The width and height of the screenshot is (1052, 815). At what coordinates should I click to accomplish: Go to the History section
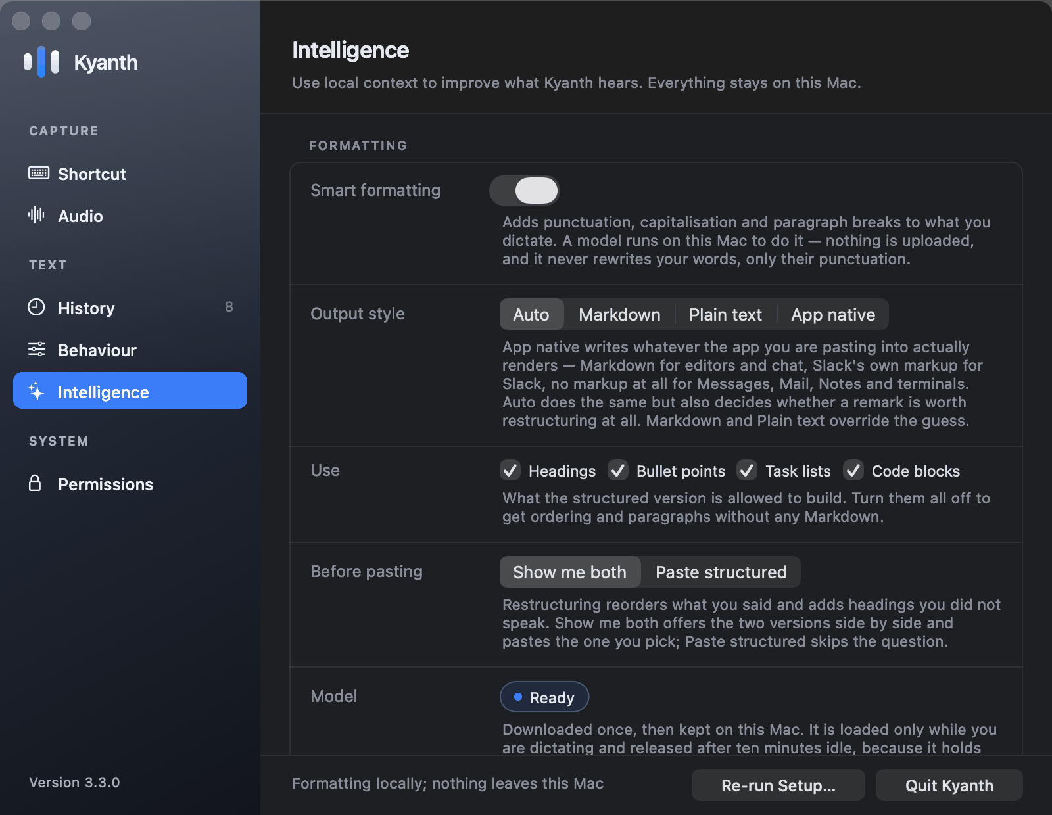[130, 308]
